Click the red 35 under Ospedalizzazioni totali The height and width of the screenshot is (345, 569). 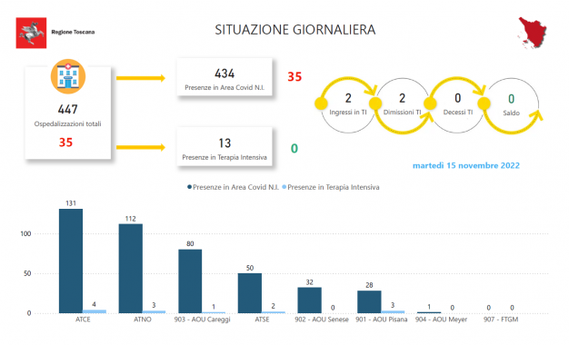tap(65, 143)
